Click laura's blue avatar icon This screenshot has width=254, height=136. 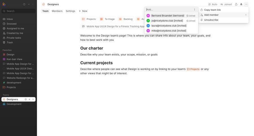[x=148, y=26]
